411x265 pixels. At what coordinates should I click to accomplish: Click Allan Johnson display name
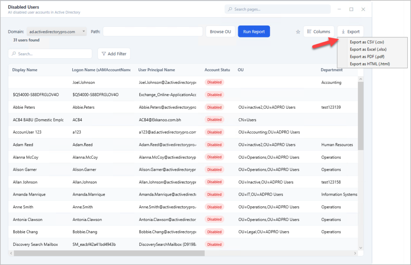25,182
